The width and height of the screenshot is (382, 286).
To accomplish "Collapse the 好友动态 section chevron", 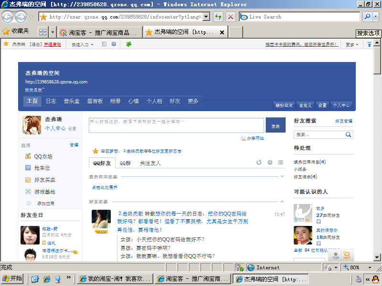I will tap(282, 201).
